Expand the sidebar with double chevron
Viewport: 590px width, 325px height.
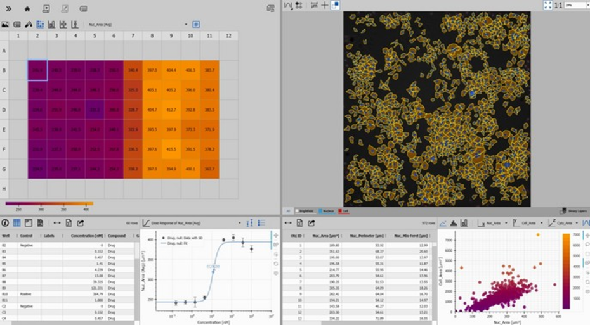(8, 9)
